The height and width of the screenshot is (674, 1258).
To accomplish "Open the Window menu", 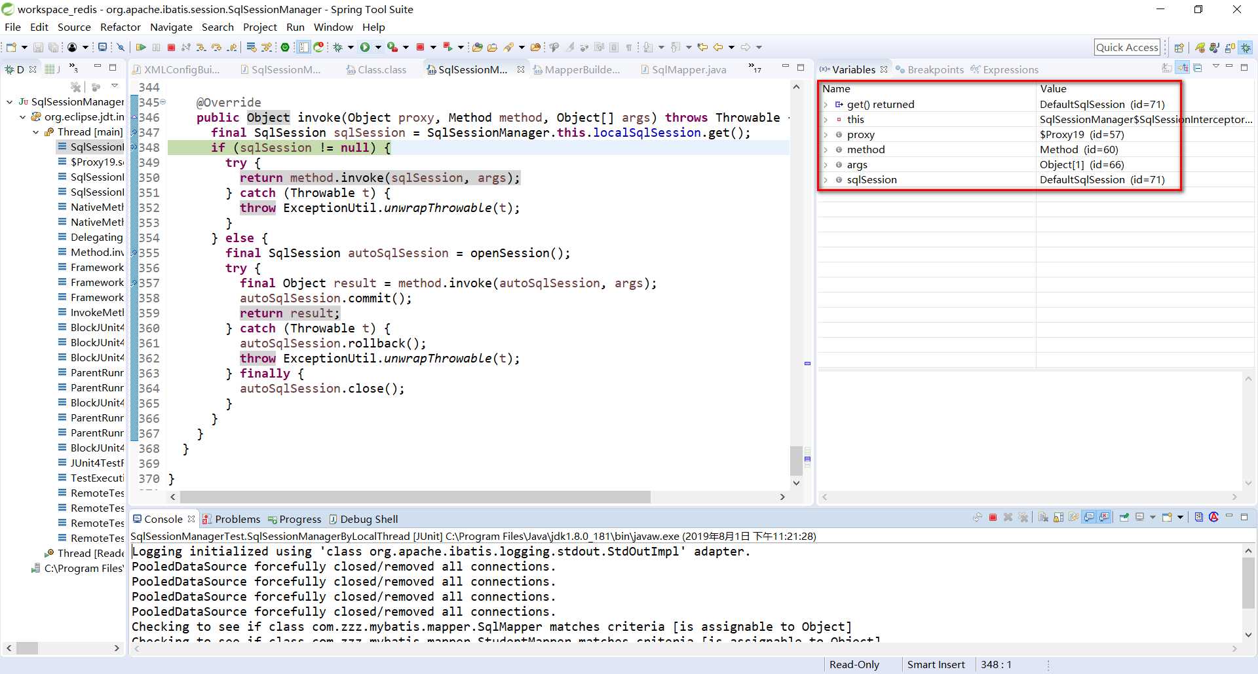I will pos(333,27).
